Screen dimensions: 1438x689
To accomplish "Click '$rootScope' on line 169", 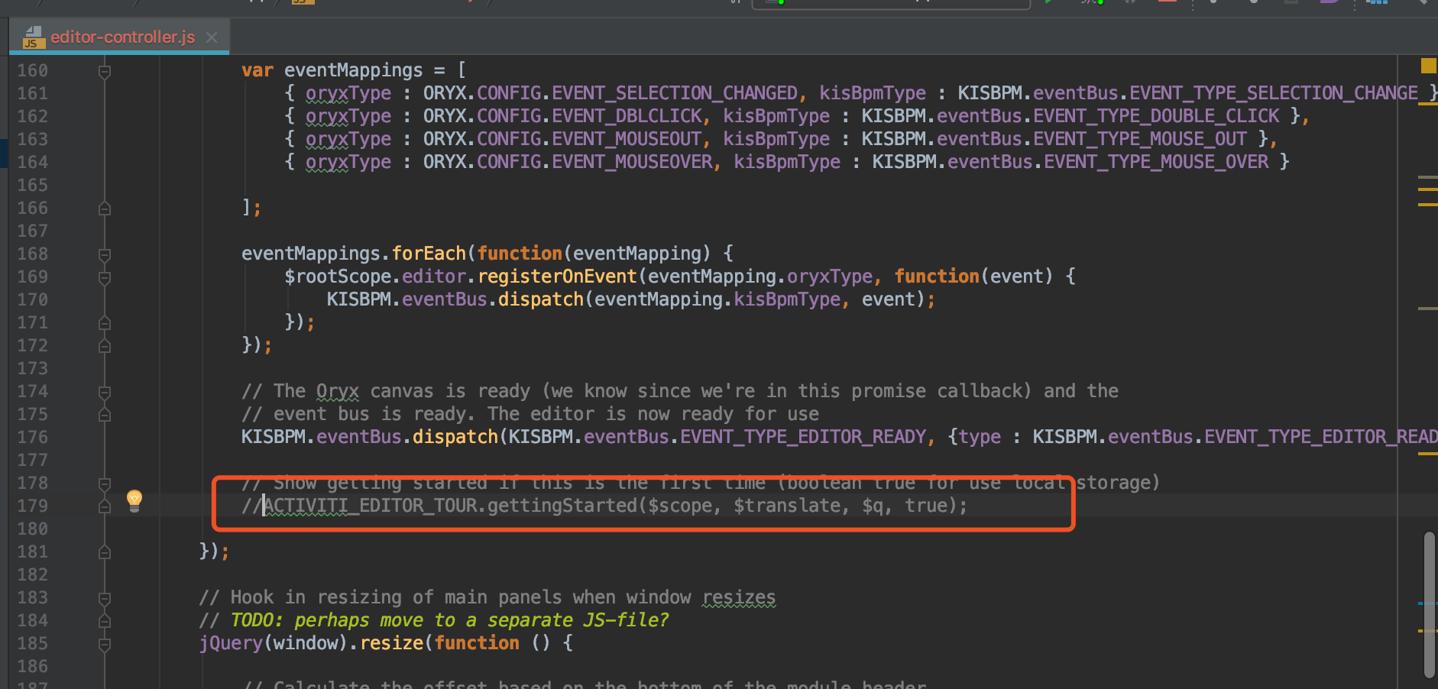I will pos(338,277).
